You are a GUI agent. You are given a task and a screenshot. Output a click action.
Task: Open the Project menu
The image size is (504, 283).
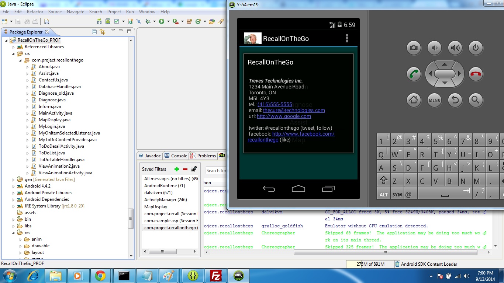114,12
